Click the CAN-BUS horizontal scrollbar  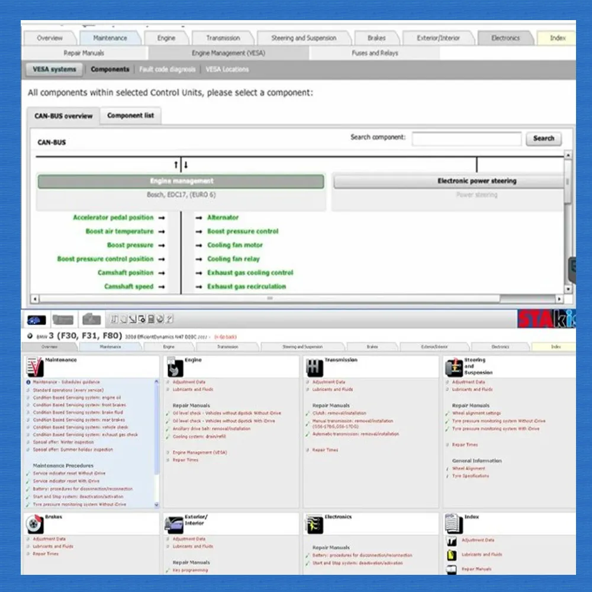(269, 298)
